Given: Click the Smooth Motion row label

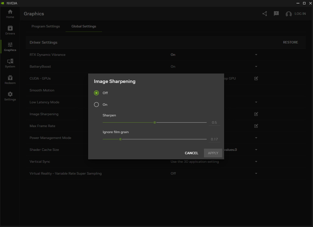Looking at the screenshot, I should coord(42,90).
